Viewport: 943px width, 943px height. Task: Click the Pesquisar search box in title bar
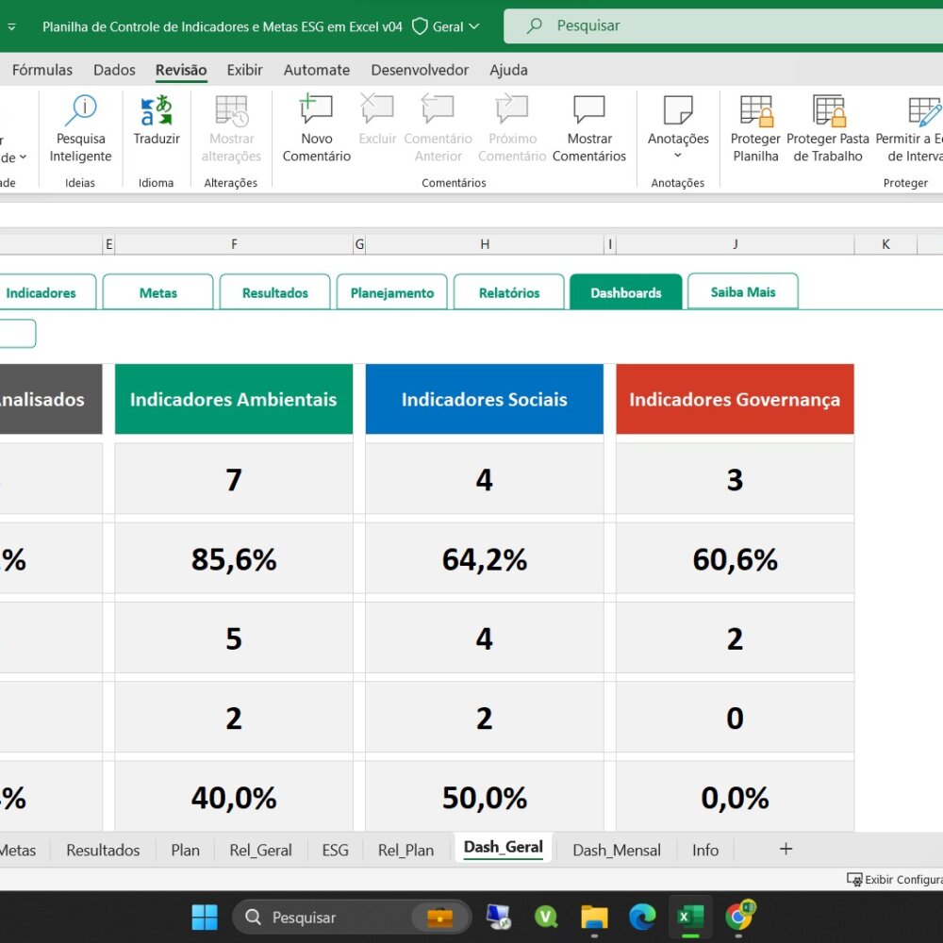click(723, 25)
